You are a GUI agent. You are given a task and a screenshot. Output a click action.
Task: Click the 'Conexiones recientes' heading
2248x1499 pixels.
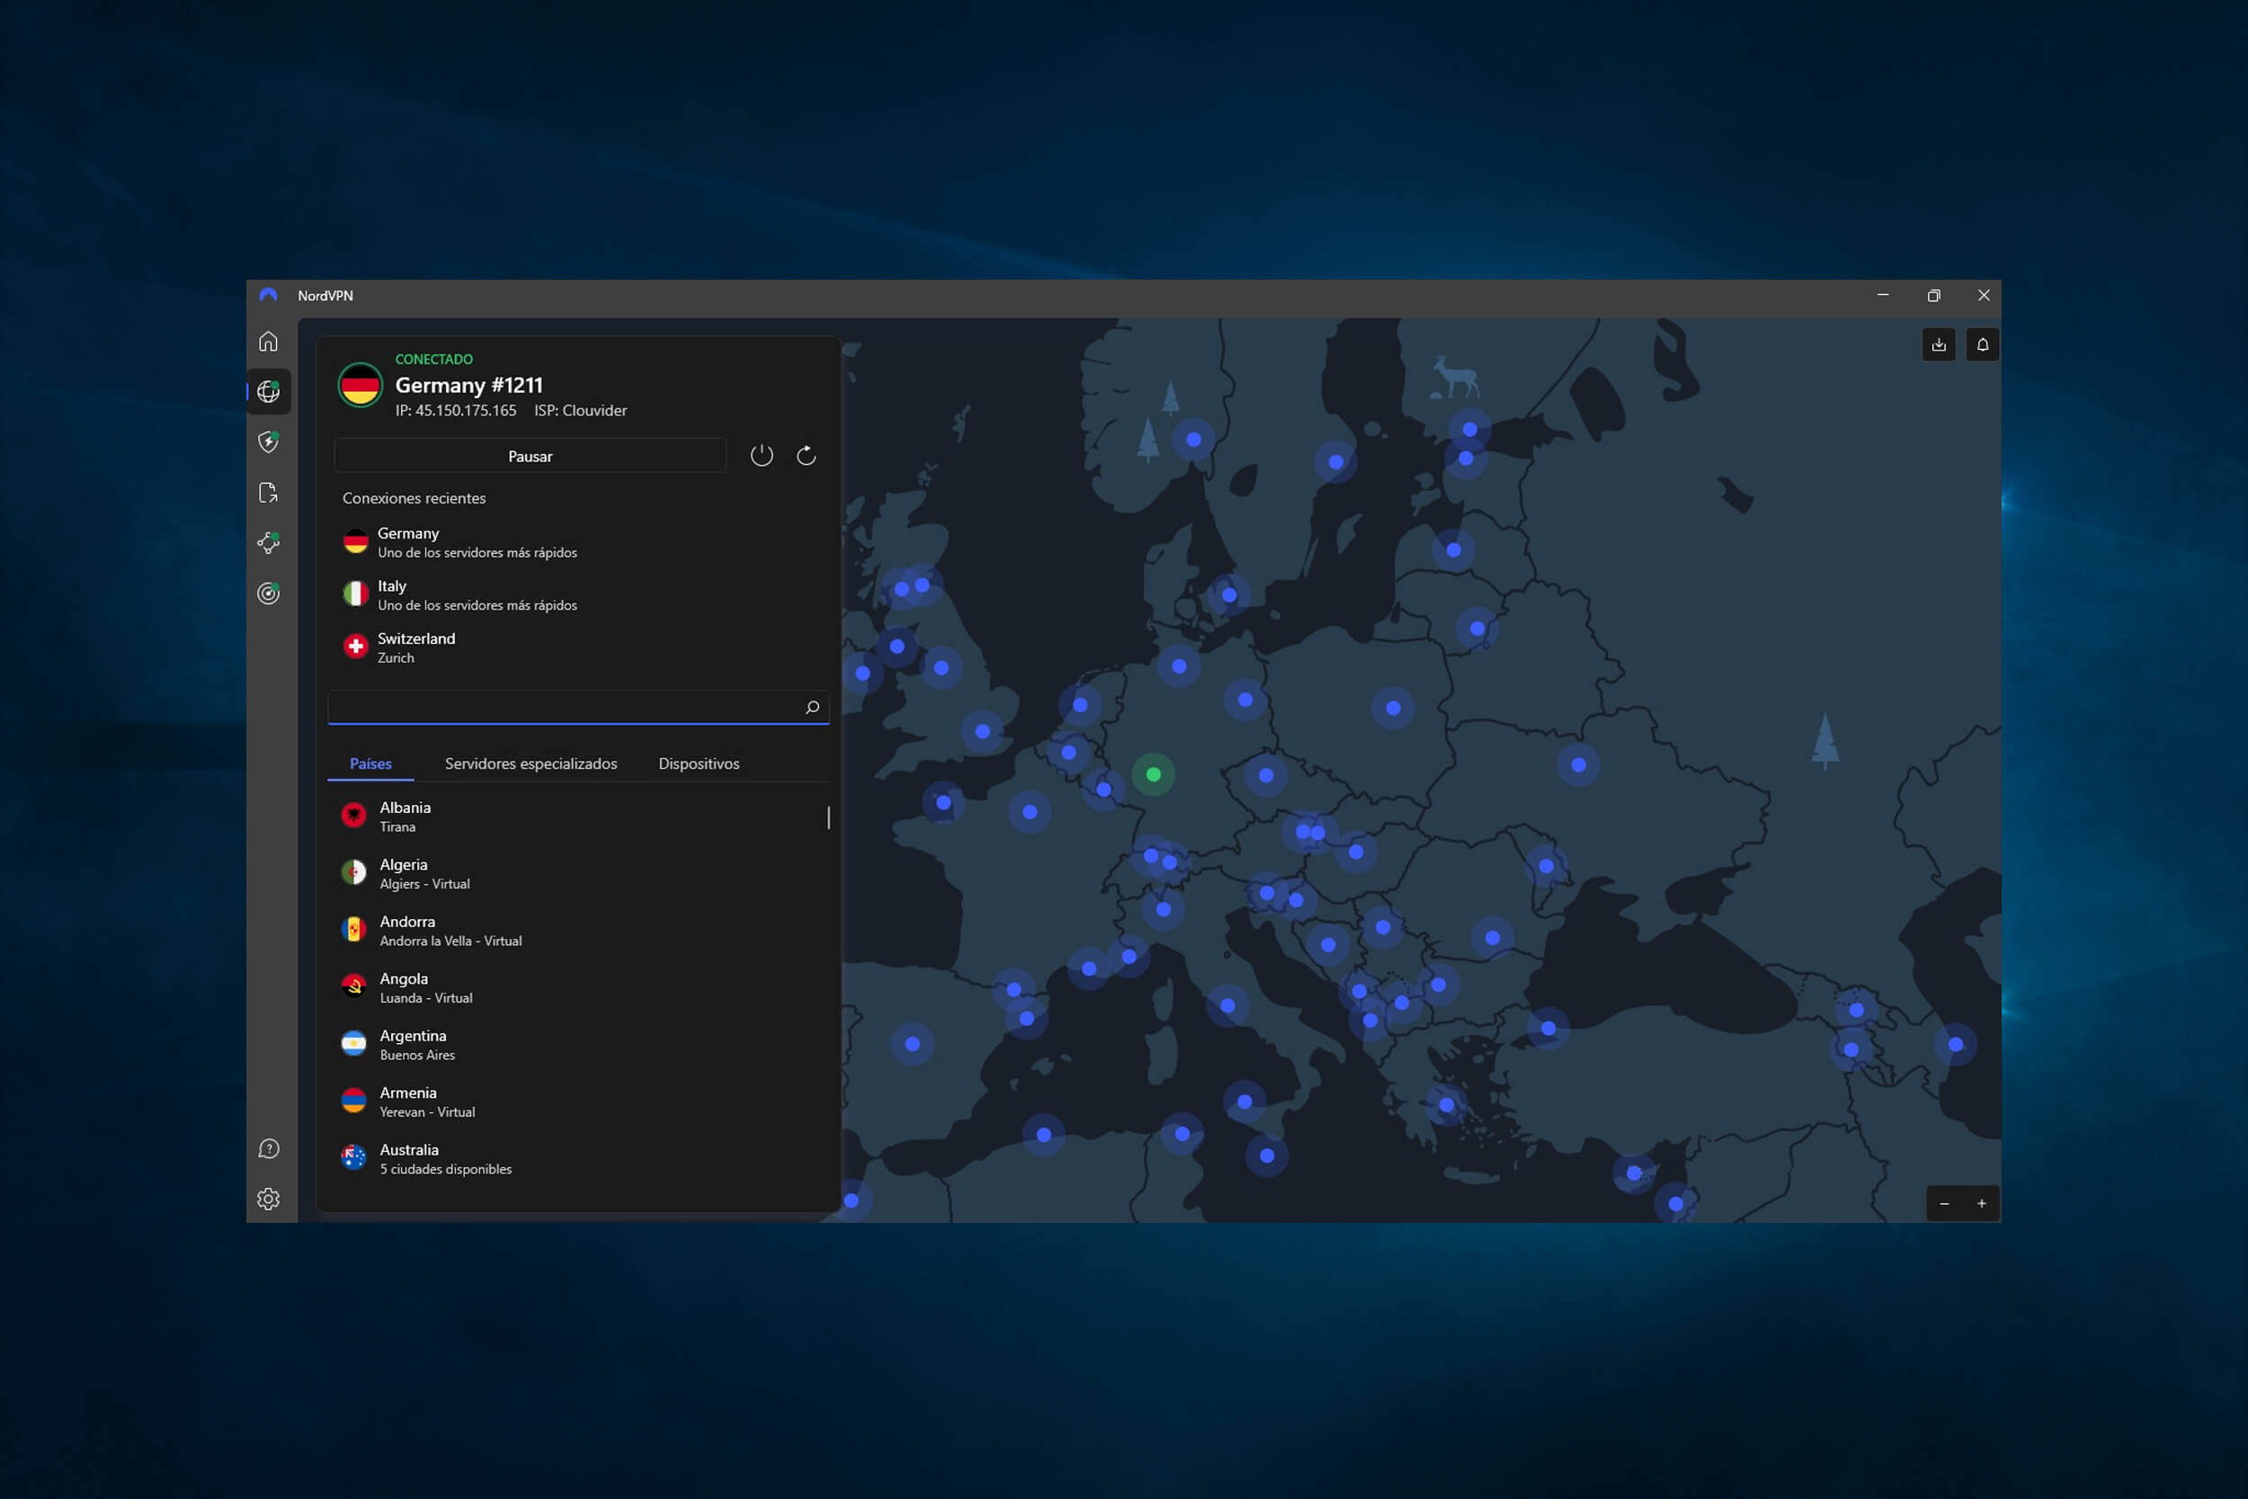(x=414, y=498)
